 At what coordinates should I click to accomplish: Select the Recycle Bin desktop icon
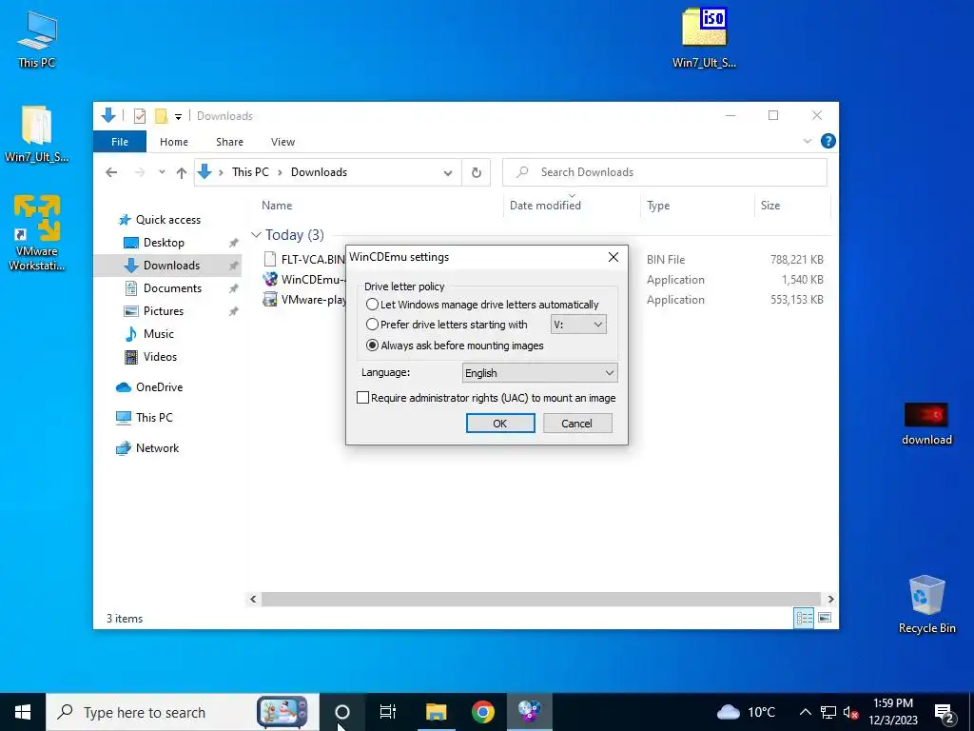(926, 604)
